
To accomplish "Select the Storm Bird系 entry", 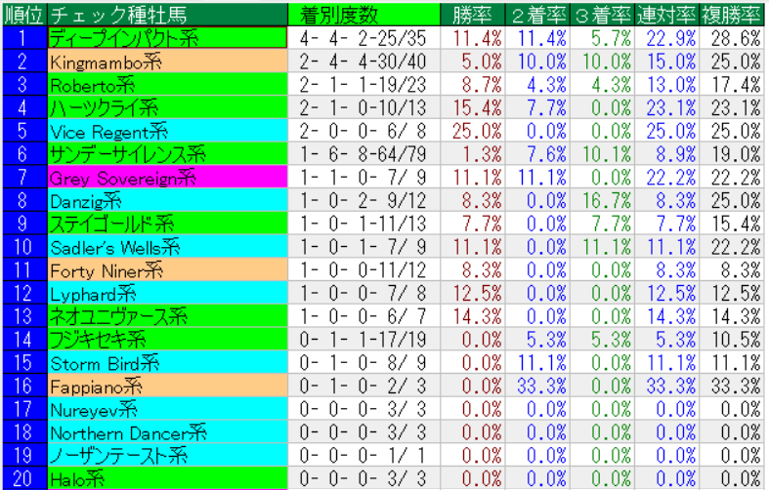I will click(167, 362).
